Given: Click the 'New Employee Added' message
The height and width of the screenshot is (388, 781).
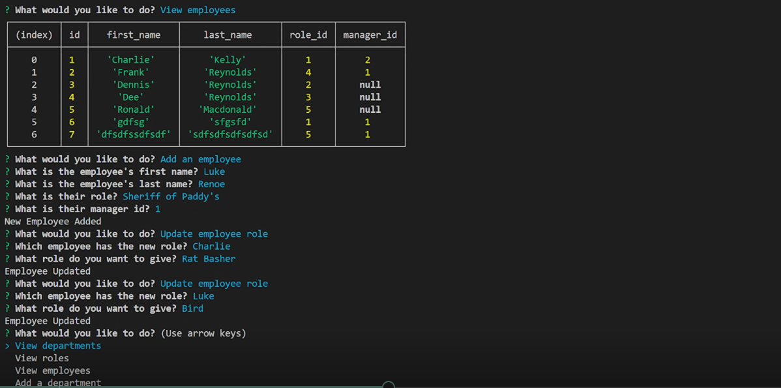Looking at the screenshot, I should point(53,221).
